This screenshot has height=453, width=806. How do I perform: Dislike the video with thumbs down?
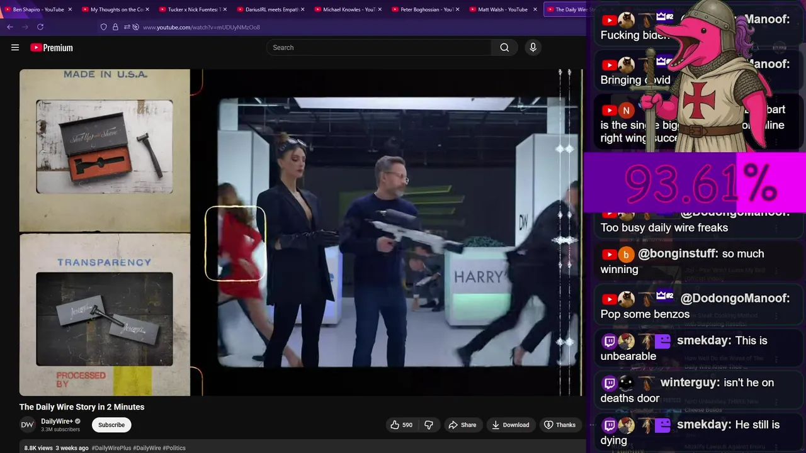[x=429, y=425]
